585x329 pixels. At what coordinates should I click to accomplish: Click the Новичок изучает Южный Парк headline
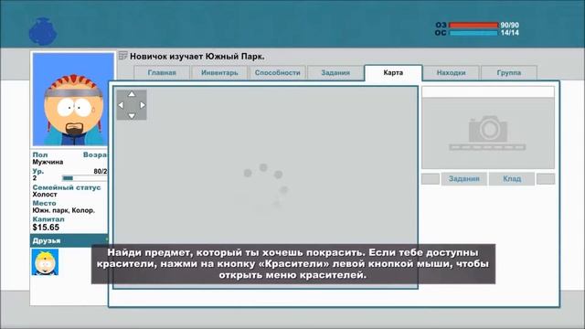[x=197, y=57]
